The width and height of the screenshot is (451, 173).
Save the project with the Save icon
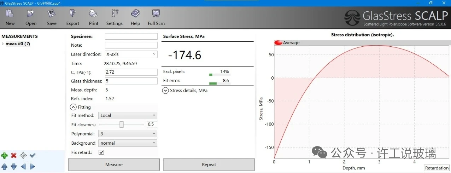[52, 14]
